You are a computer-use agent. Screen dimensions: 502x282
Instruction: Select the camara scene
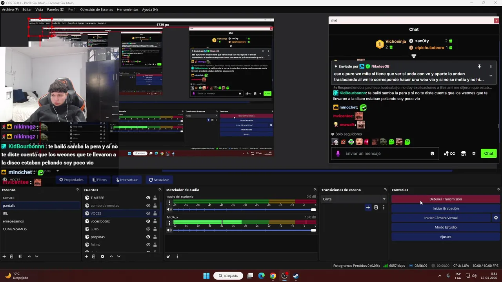click(40, 198)
